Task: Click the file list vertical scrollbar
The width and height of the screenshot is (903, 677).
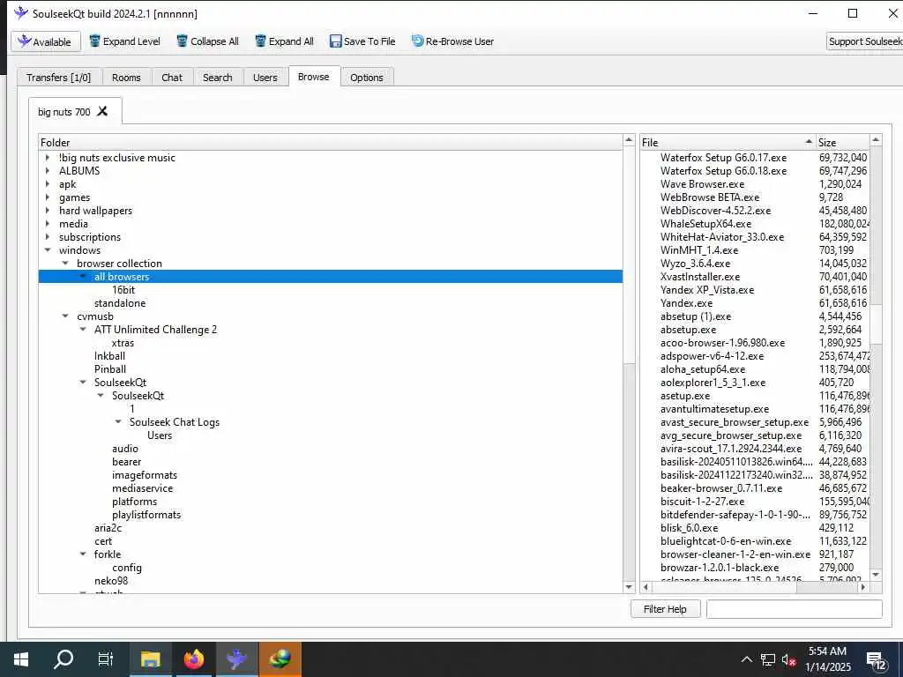Action: pyautogui.click(x=876, y=357)
